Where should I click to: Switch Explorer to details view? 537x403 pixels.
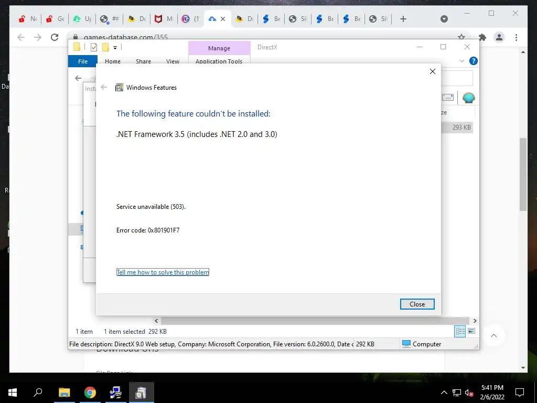coord(460,331)
